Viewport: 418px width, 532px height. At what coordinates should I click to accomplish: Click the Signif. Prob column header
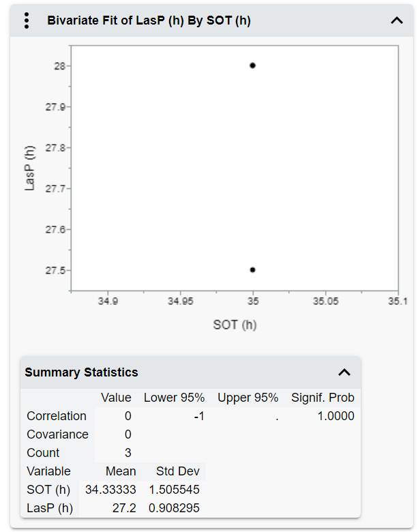(323, 398)
